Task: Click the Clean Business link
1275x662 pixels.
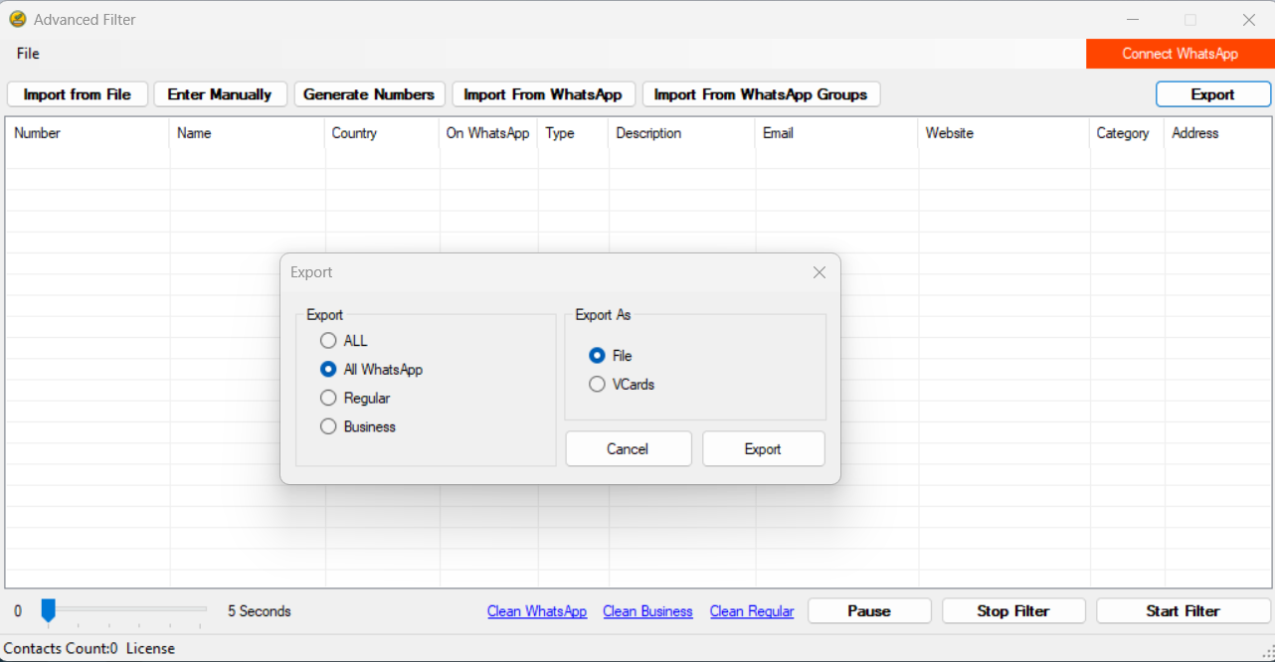Action: tap(647, 611)
